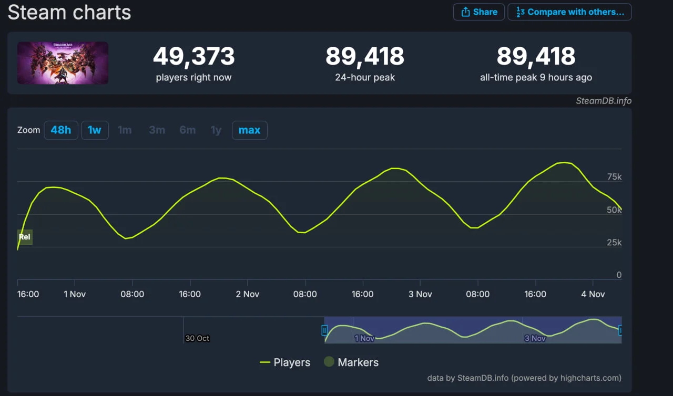The height and width of the screenshot is (396, 673).
Task: Click the 1 Nov axis label
Action: [75, 294]
